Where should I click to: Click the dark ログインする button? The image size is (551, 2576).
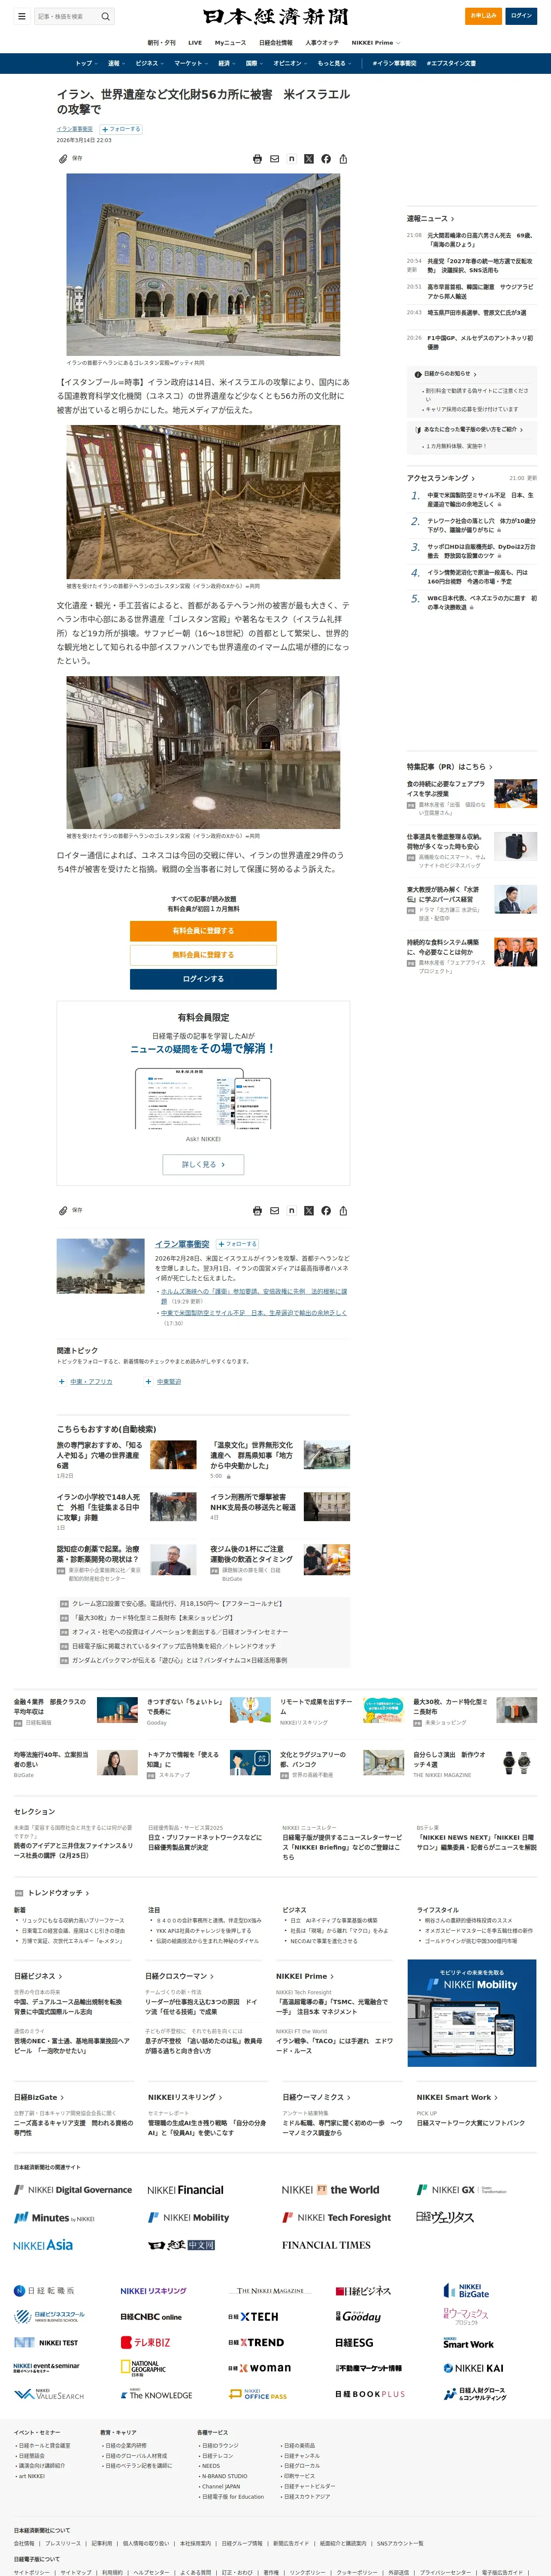(x=203, y=979)
